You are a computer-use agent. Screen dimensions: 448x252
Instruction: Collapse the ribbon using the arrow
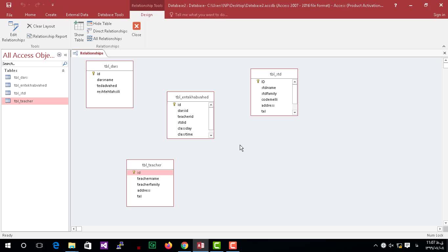coord(444,46)
